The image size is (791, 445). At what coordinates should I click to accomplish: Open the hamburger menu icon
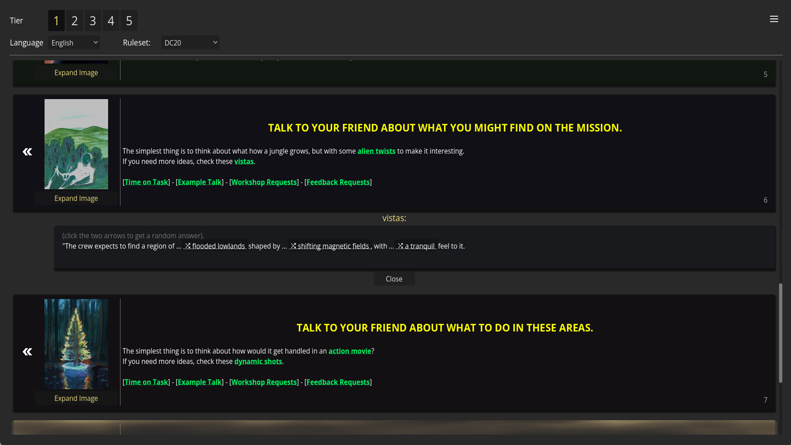click(x=774, y=19)
